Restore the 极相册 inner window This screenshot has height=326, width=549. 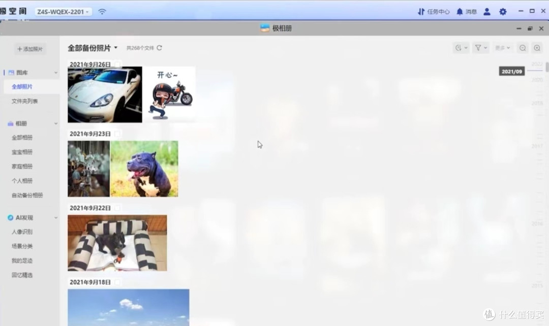point(530,28)
